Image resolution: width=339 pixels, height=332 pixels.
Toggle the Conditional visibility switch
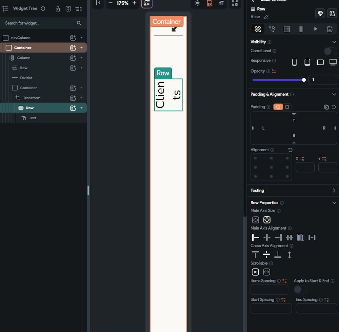[x=330, y=51]
